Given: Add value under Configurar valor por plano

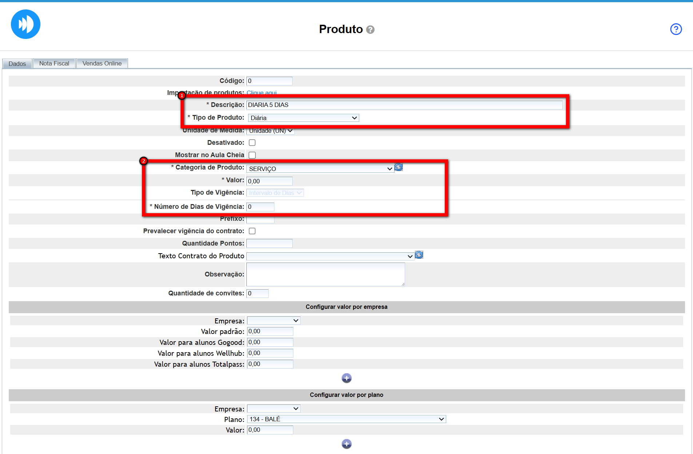Looking at the screenshot, I should (346, 444).
